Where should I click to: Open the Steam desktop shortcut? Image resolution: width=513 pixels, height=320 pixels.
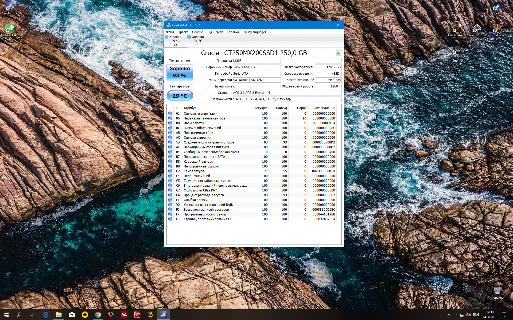497,8
